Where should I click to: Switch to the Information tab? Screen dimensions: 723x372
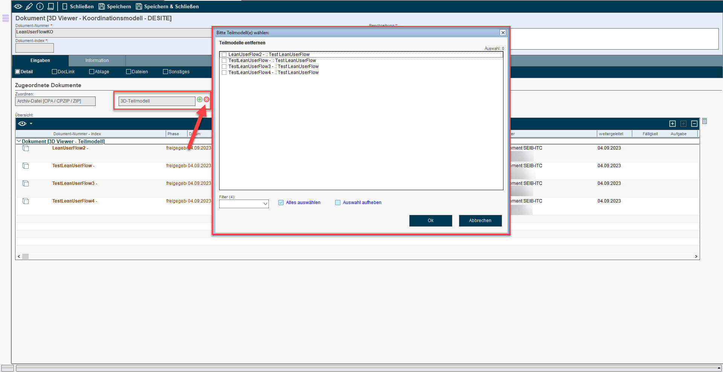(97, 60)
